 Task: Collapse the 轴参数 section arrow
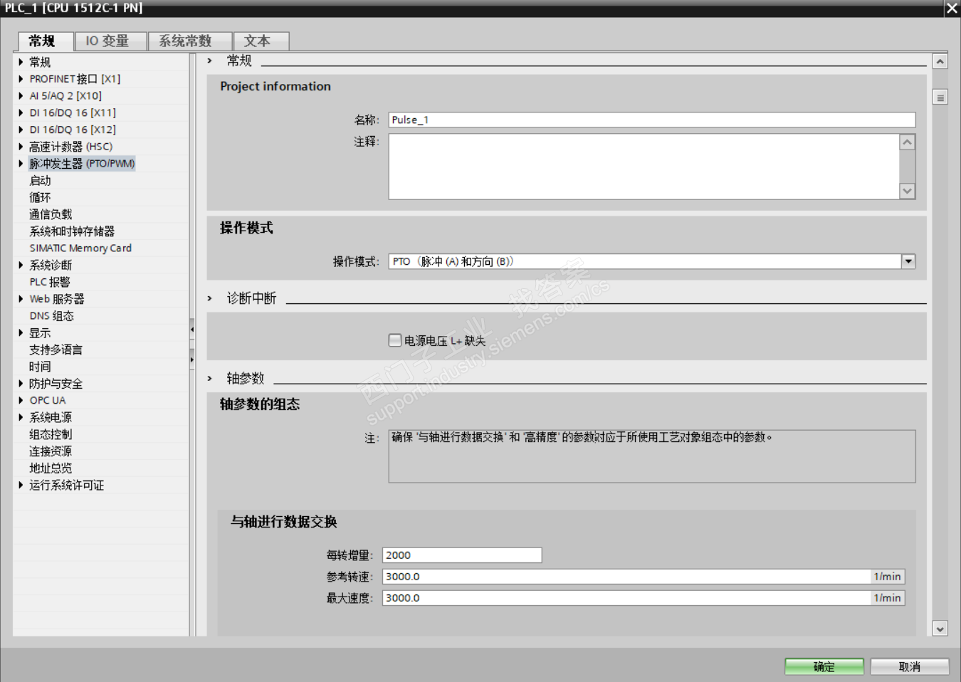(x=210, y=378)
